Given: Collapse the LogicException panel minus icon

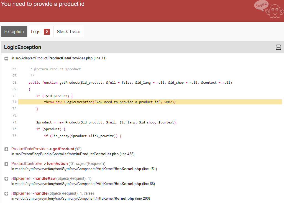Looking at the screenshot, I should tap(278, 47).
